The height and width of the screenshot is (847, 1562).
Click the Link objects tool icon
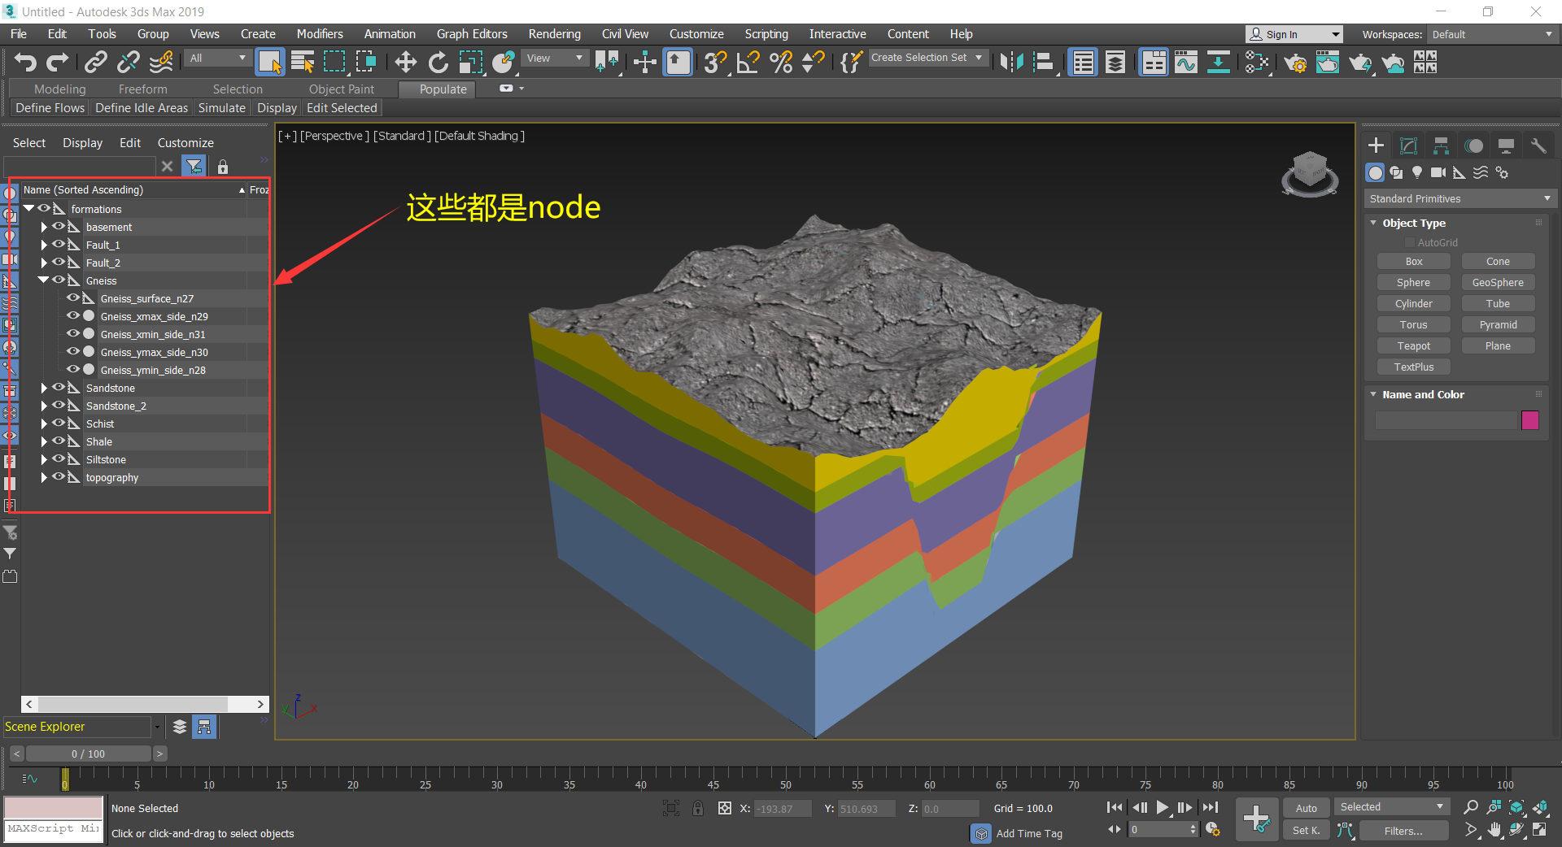click(96, 63)
